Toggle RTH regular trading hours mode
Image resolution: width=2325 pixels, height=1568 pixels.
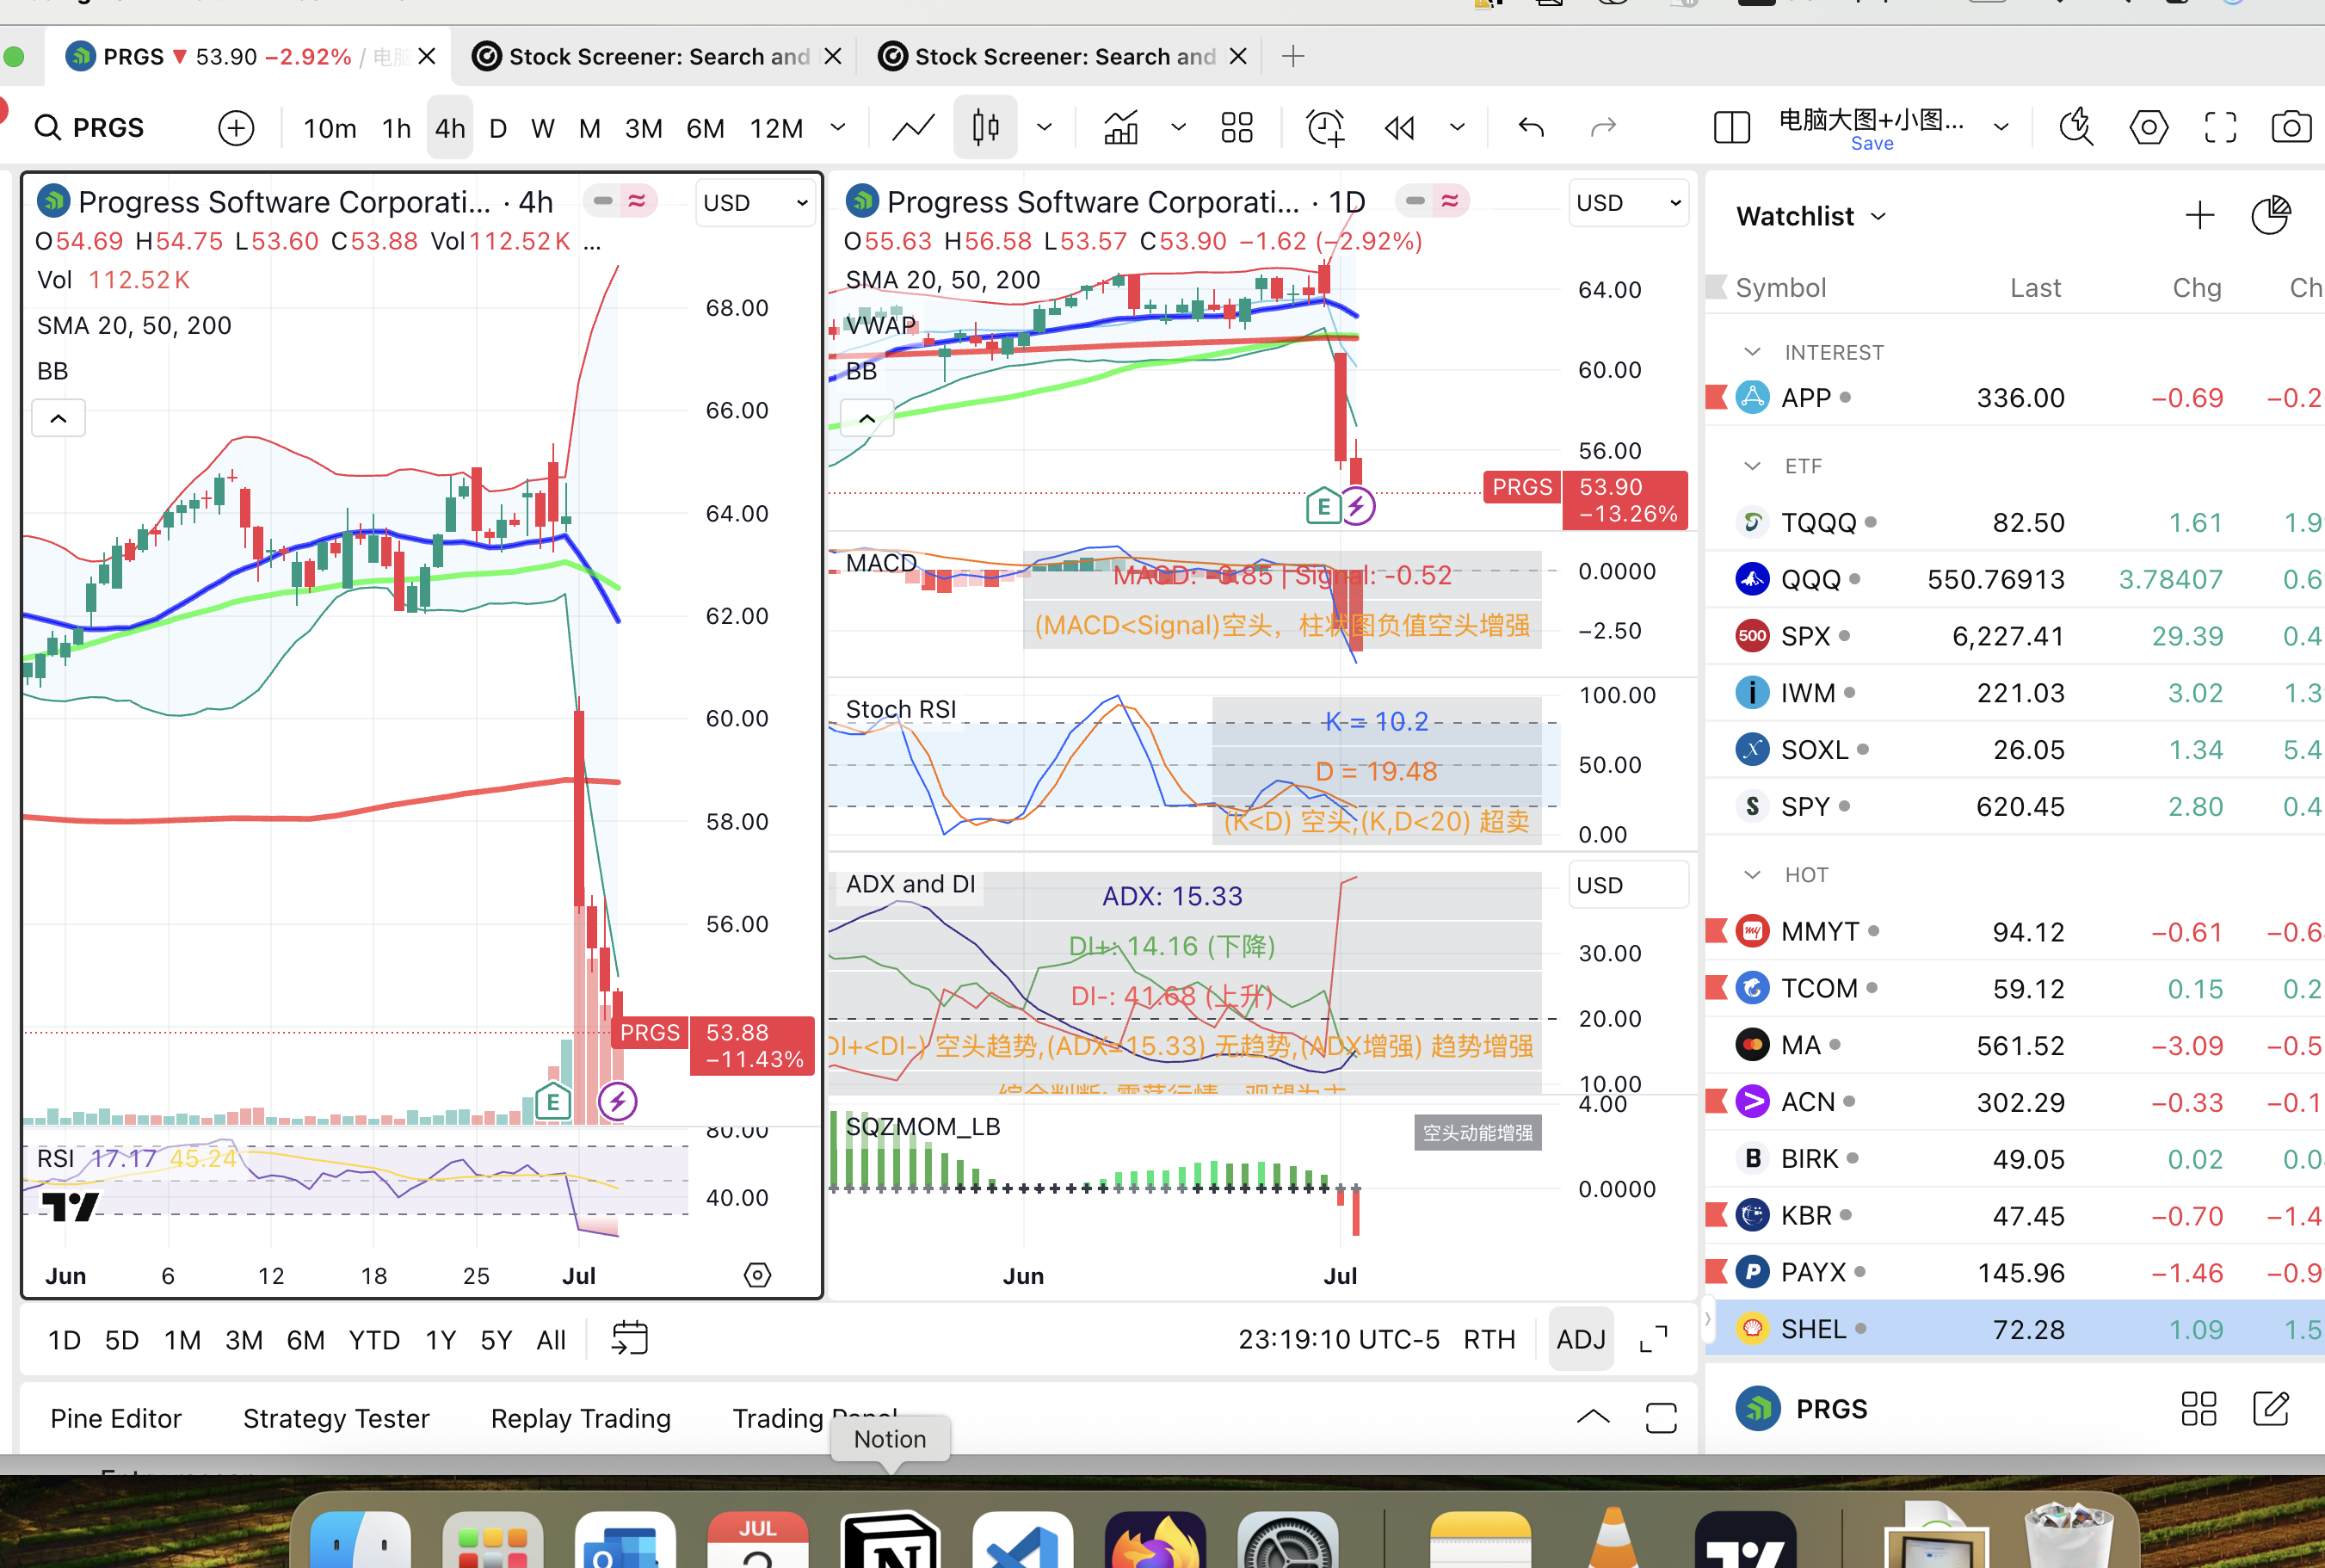1489,1338
